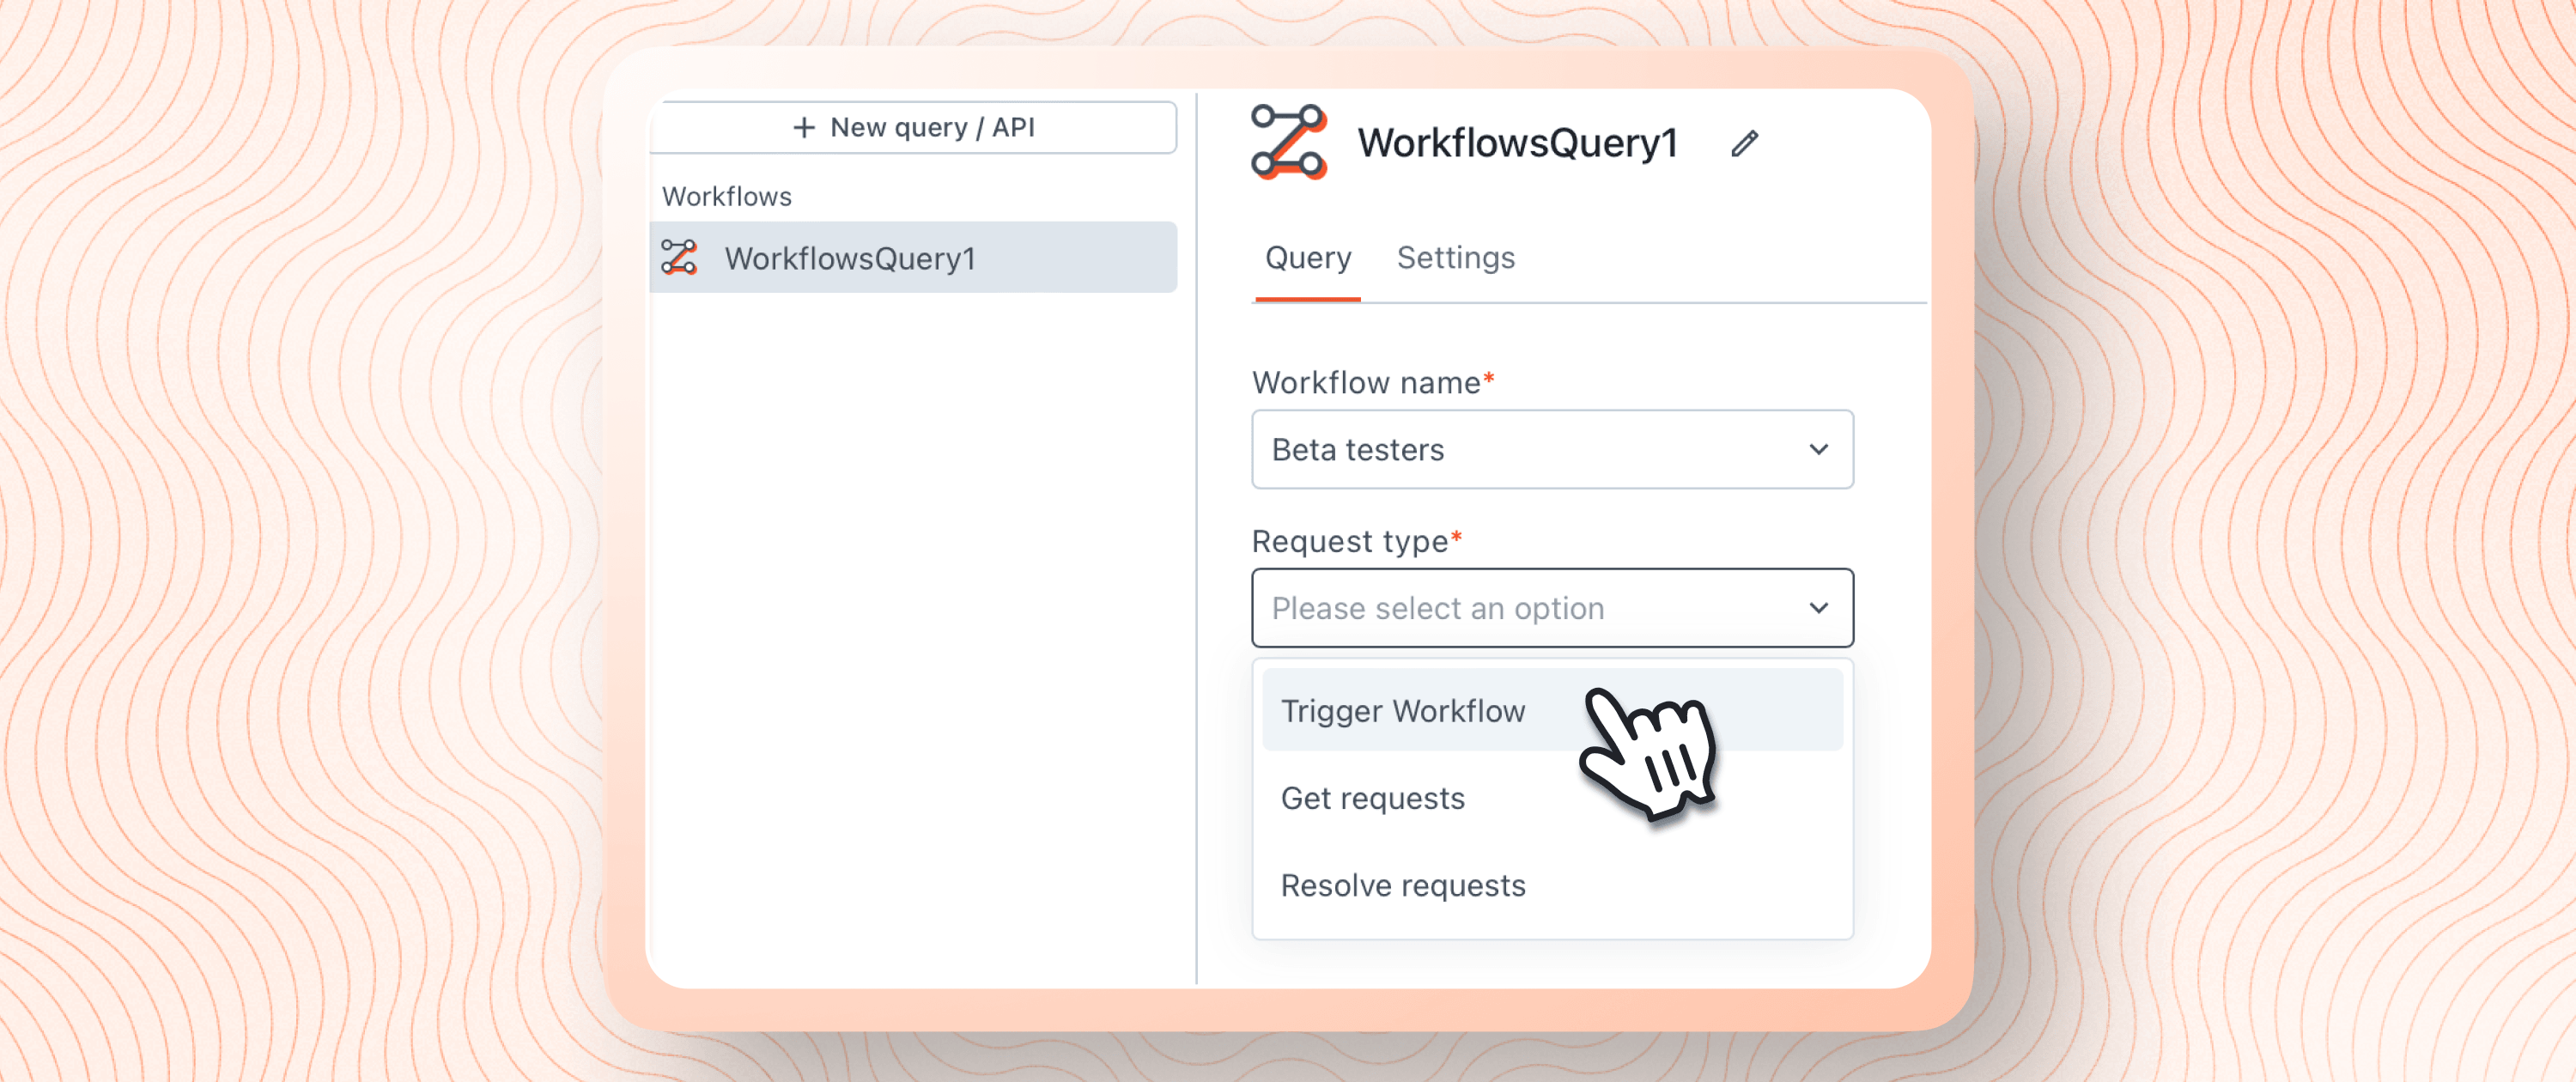Select WorkflowsQuery1 in the Workflows list
Image resolution: width=2576 pixels, height=1082 pixels.
click(x=849, y=258)
